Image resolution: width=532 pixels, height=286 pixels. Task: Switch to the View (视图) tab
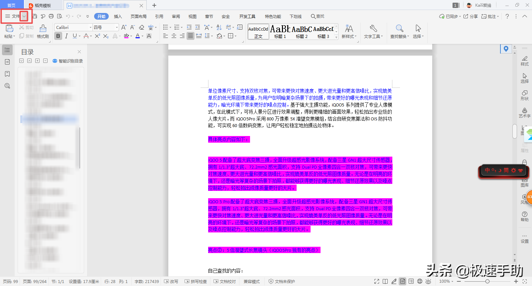tap(193, 16)
